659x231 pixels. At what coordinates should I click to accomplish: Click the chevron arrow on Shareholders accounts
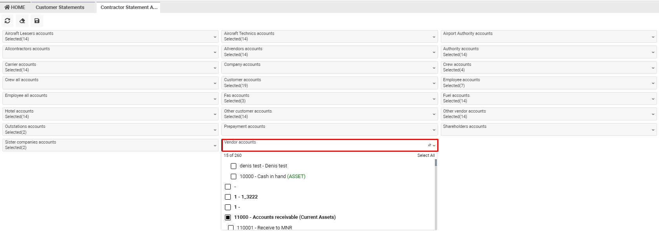click(653, 130)
